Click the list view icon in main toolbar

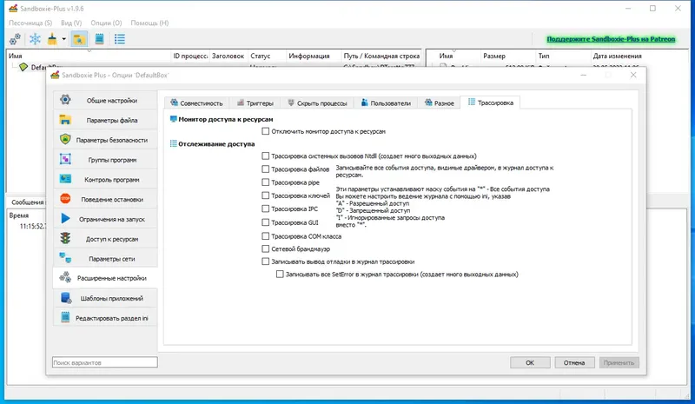[x=120, y=39]
